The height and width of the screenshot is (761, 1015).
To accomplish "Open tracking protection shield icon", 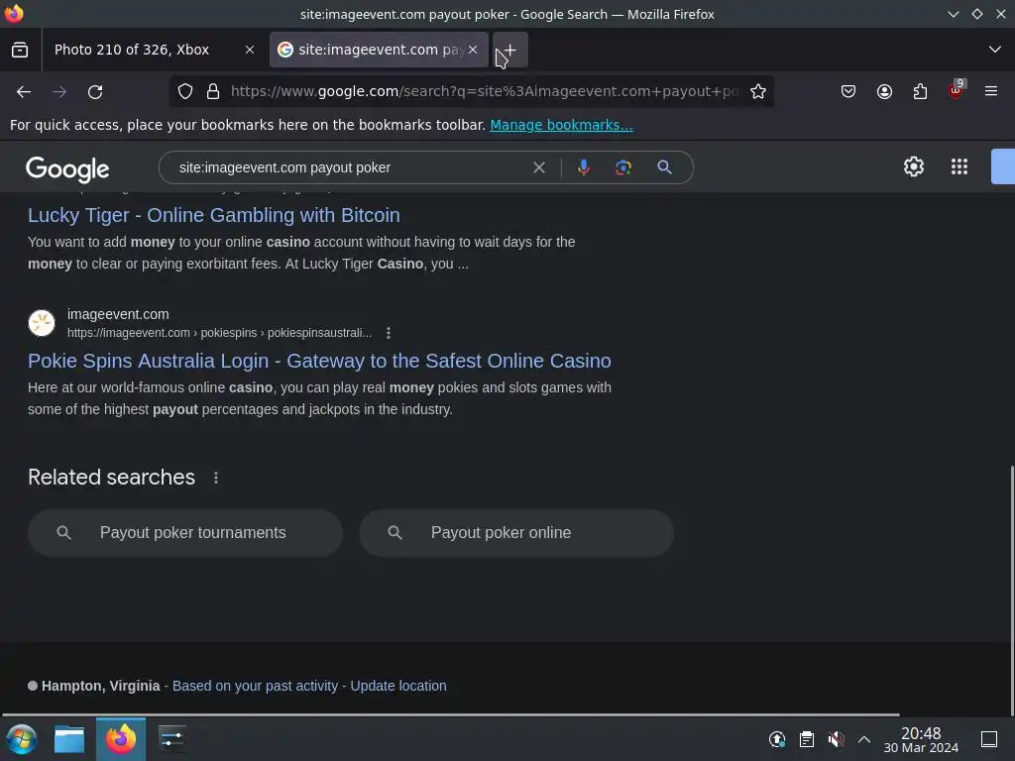I will 185,92.
